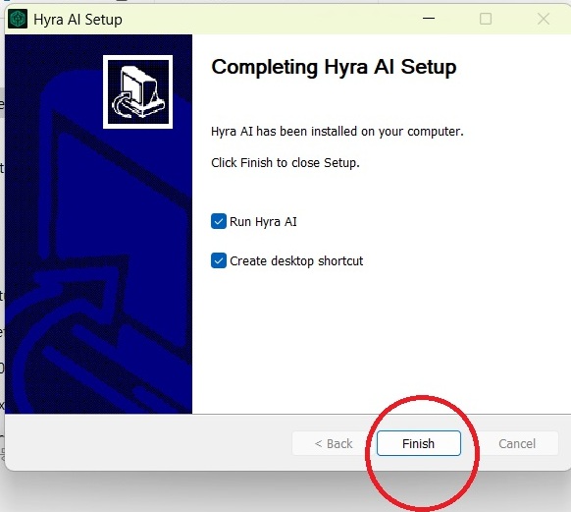Minimize the Hyra AI Setup window
The image size is (571, 512).
pos(429,19)
